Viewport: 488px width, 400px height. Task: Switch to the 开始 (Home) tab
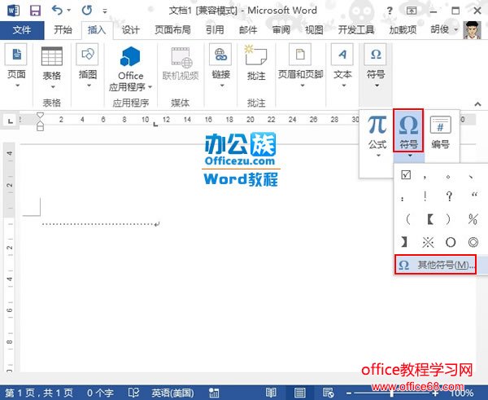(63, 30)
